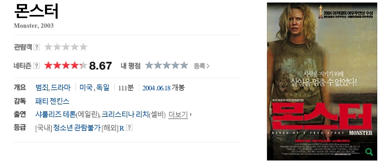Click the help icon beside 관람객
Image resolution: width=386 pixels, height=163 pixels.
coord(37,47)
